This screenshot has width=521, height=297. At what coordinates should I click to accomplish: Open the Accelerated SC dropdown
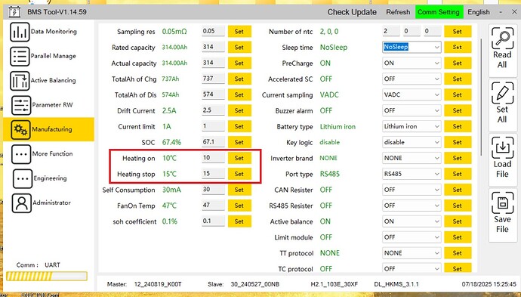412,79
